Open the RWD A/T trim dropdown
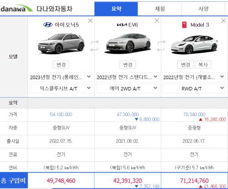Screen dimensions: 228x189 (194, 88)
